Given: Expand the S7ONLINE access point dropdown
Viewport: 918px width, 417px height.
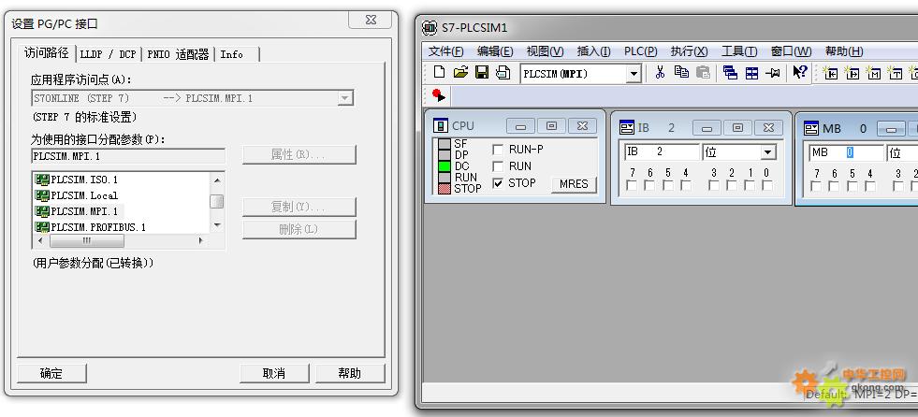Looking at the screenshot, I should click(345, 98).
